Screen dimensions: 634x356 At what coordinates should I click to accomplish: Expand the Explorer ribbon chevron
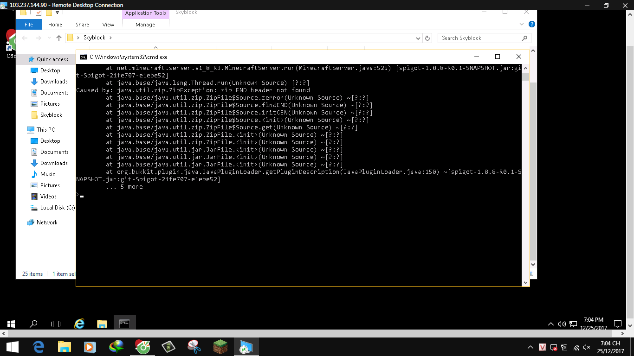[x=522, y=24]
